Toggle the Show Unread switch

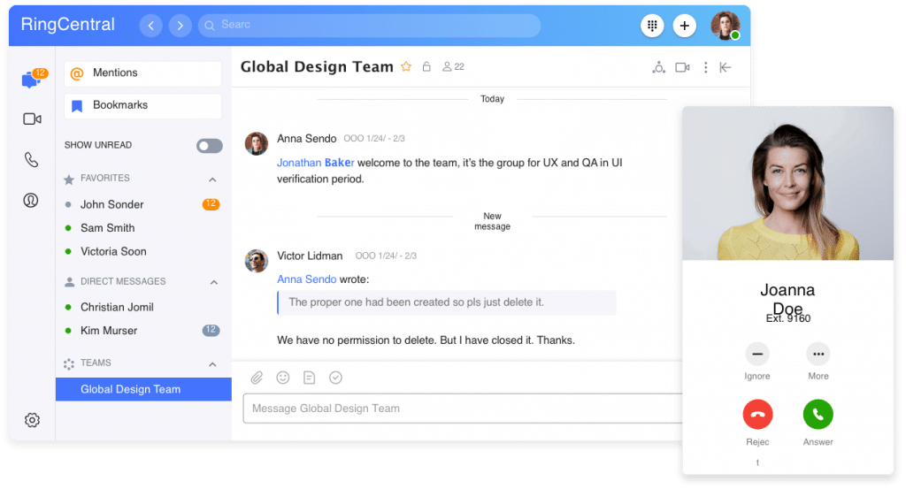point(210,146)
